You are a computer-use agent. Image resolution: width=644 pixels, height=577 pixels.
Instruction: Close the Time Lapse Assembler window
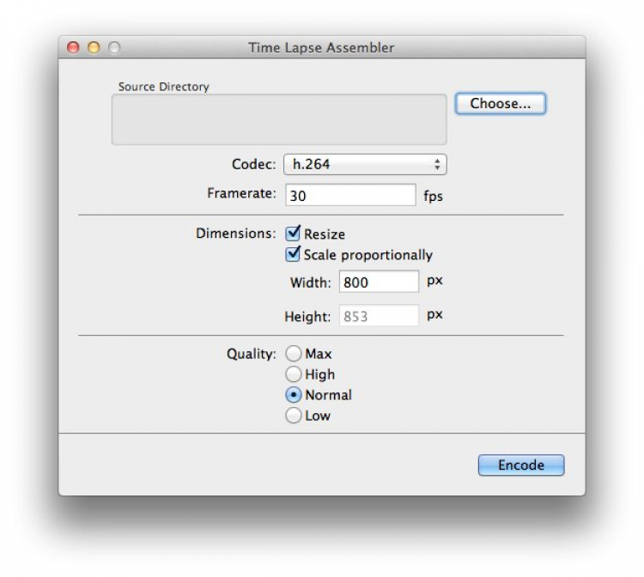click(73, 48)
